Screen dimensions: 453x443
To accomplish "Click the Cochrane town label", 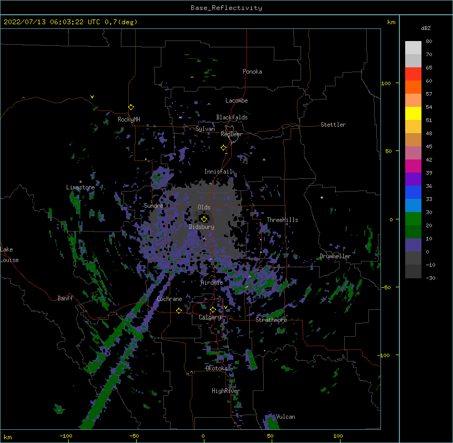I will 169,299.
